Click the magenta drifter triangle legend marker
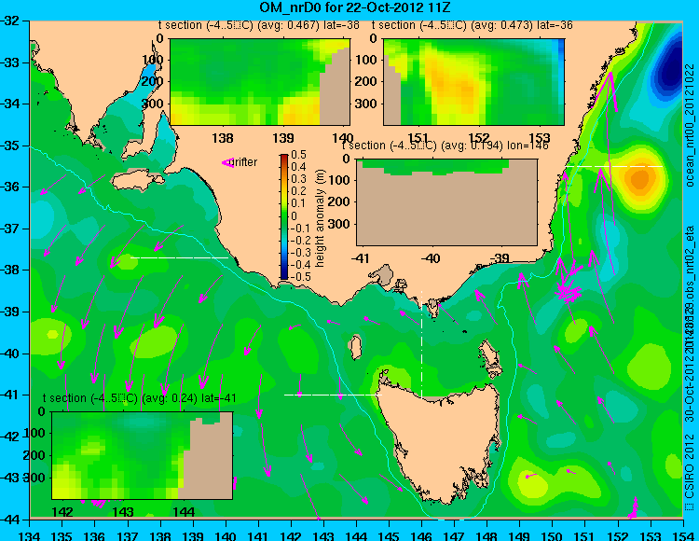 (227, 163)
